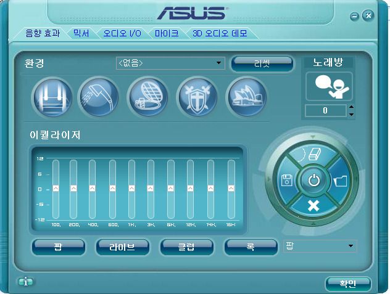Click the 600 Hz equalizer slider handle
The image size is (390, 294).
113,188
